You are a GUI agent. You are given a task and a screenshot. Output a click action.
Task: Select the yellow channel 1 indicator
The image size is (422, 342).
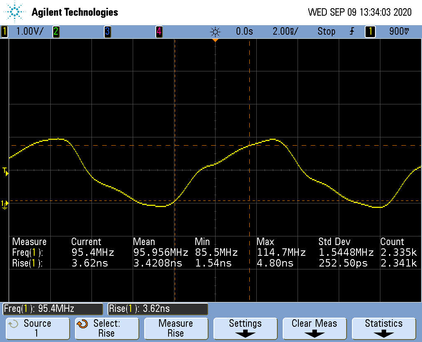click(5, 31)
